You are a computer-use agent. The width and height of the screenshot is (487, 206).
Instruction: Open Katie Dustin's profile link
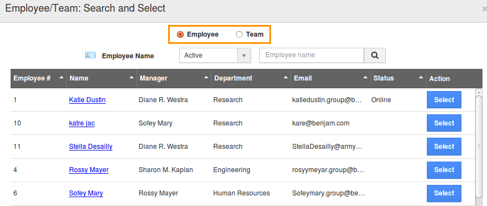click(x=87, y=100)
